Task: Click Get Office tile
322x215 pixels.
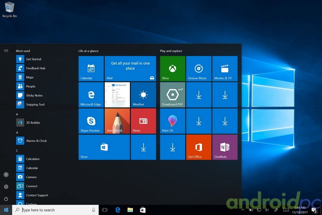Action: click(199, 147)
